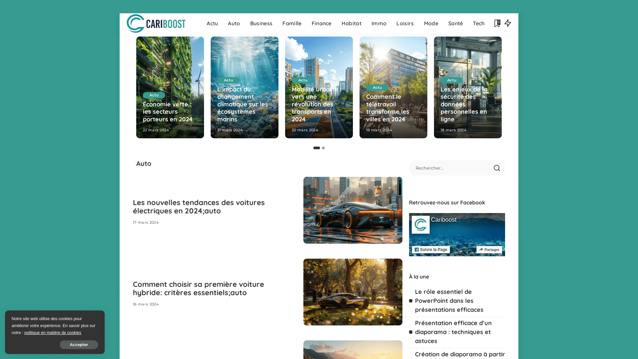Accept cookies with the Accepter button
The width and height of the screenshot is (638, 359).
tap(79, 345)
